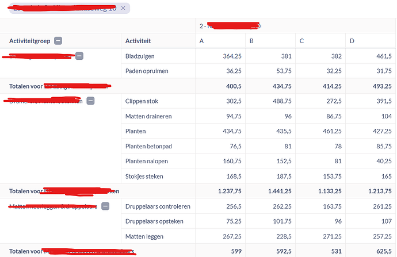Click the Planten betonpad row label

coord(148,146)
